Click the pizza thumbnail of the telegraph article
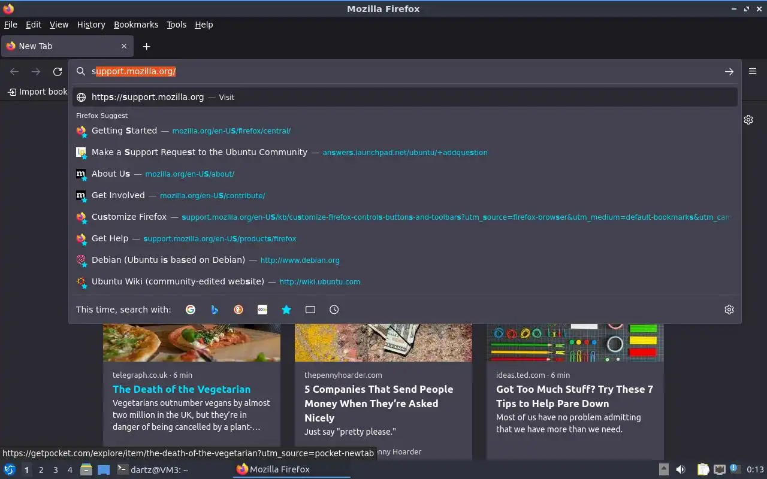The width and height of the screenshot is (767, 479). click(x=192, y=342)
